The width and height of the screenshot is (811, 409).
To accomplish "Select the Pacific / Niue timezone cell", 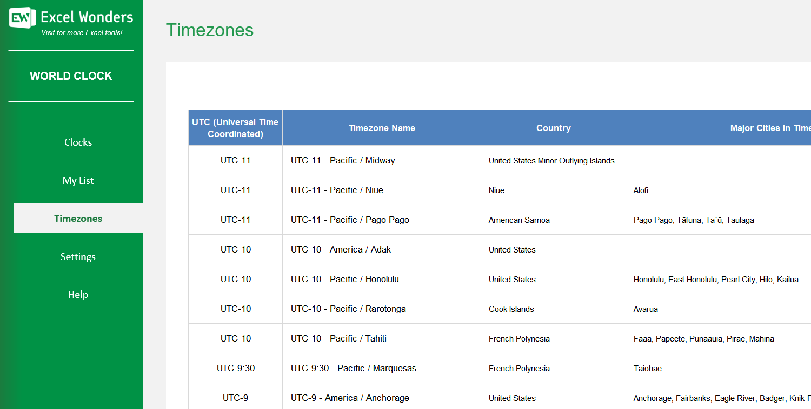I will tap(337, 190).
